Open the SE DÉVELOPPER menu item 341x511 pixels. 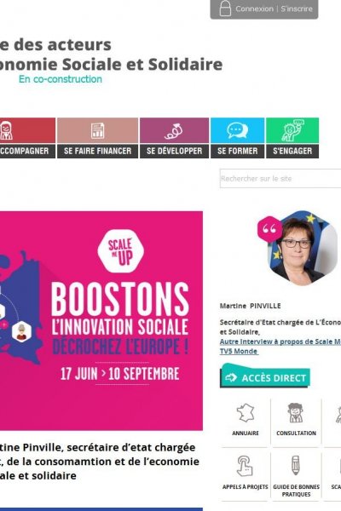(x=174, y=151)
